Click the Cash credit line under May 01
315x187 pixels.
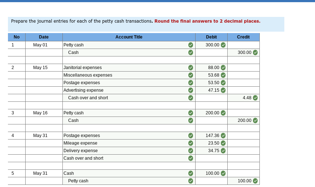[129, 53]
